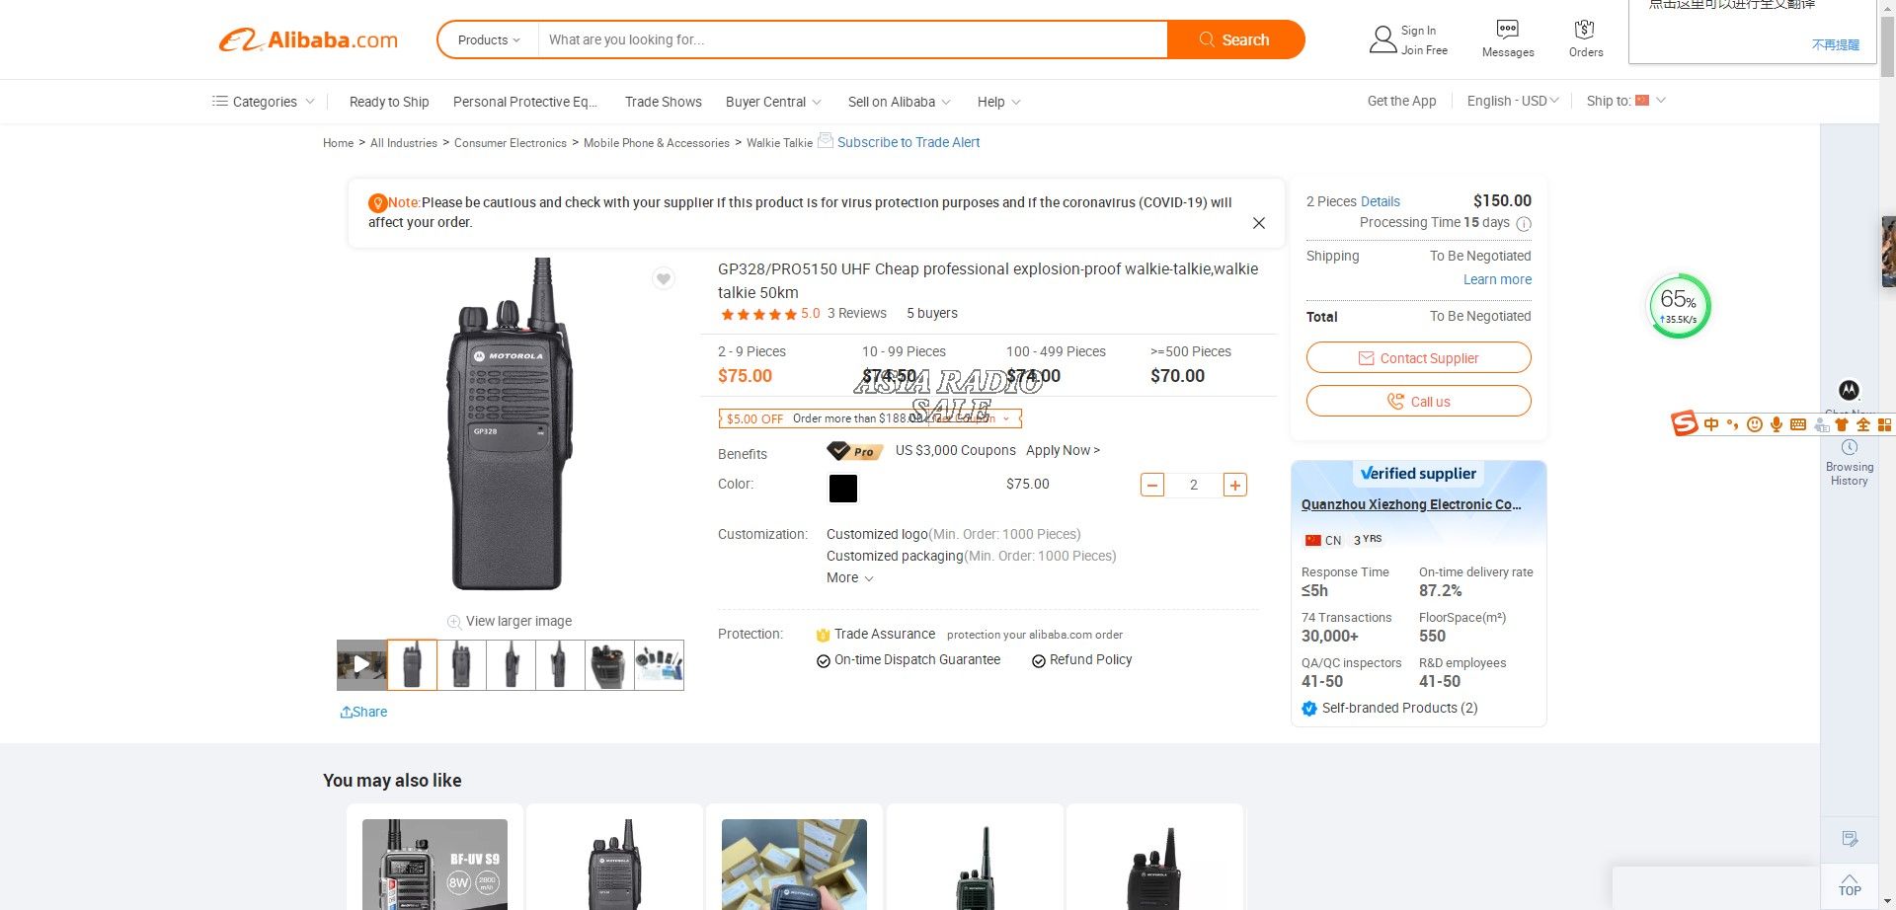Viewport: 1896px width, 910px height.
Task: Open the BF-UV S9 recommended product
Action: 434,864
